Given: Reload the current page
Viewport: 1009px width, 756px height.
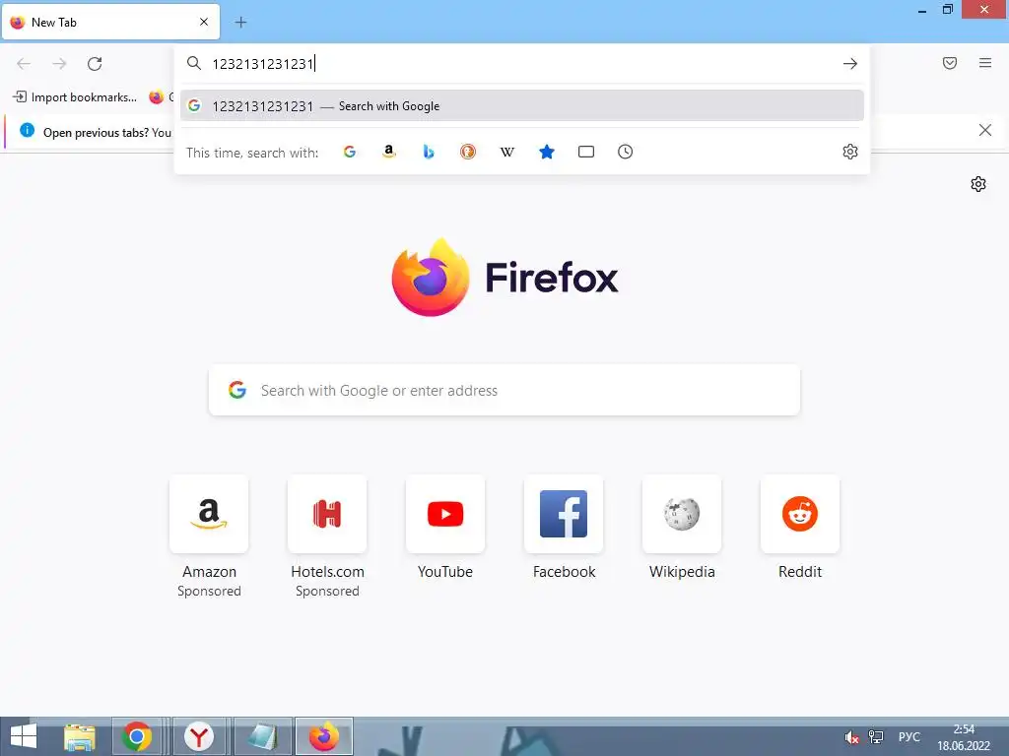Looking at the screenshot, I should coord(95,64).
